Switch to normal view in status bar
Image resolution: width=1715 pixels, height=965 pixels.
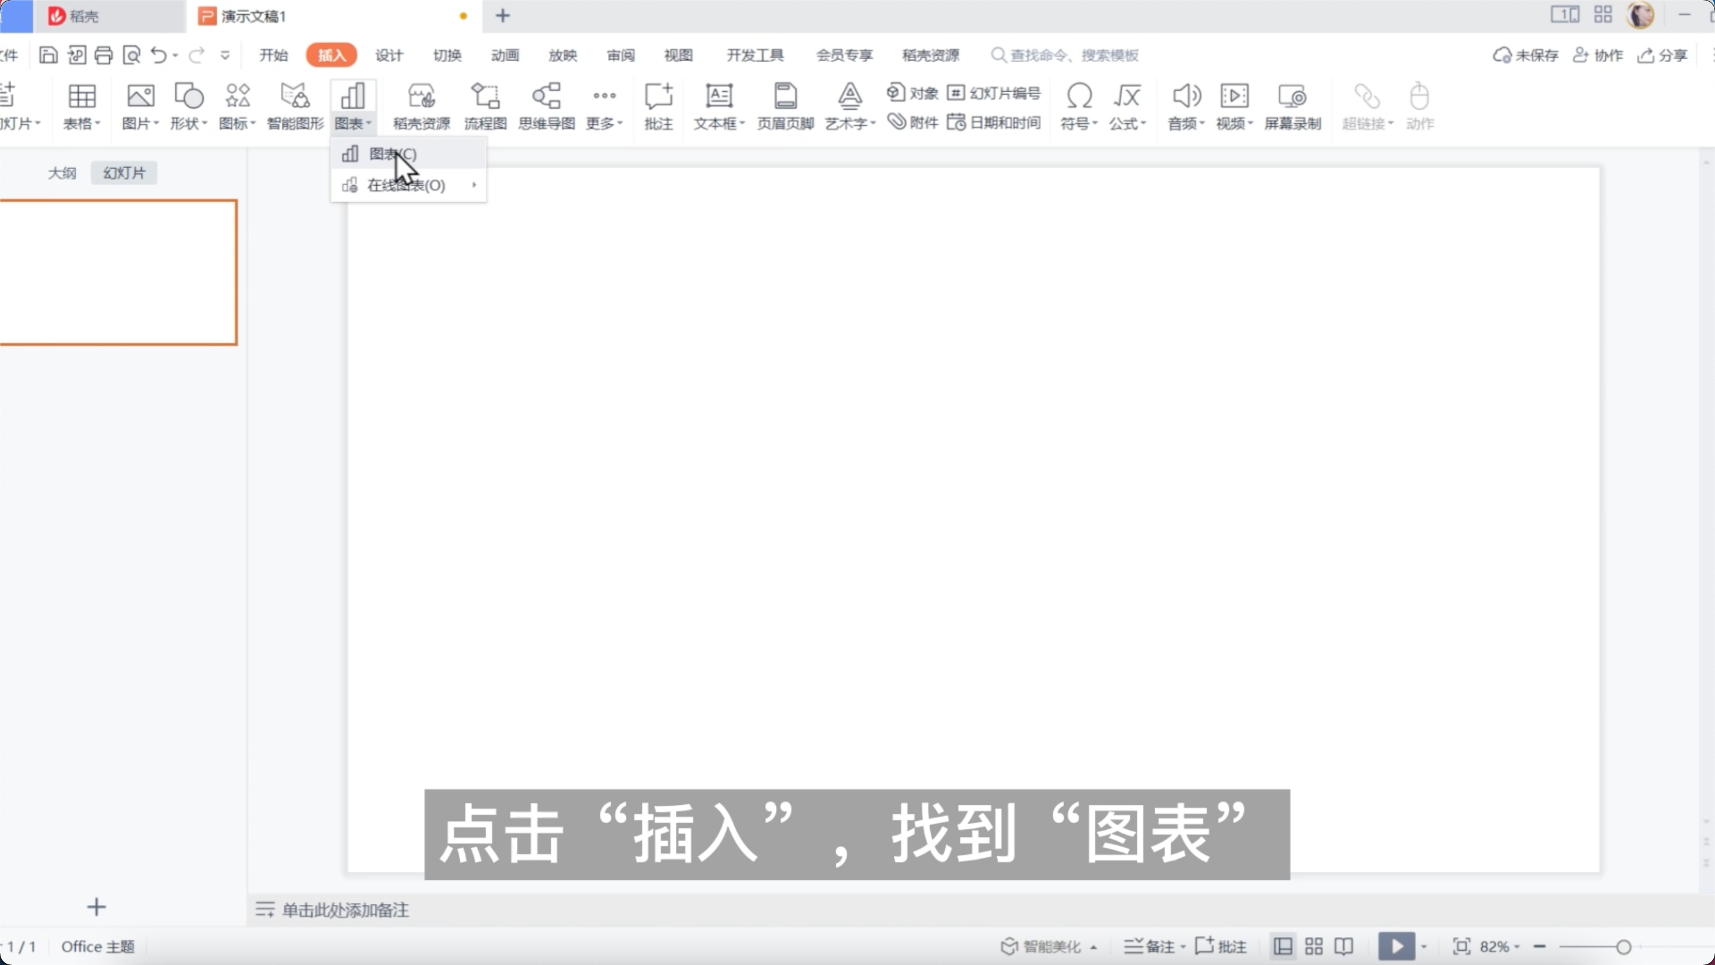pyautogui.click(x=1283, y=947)
